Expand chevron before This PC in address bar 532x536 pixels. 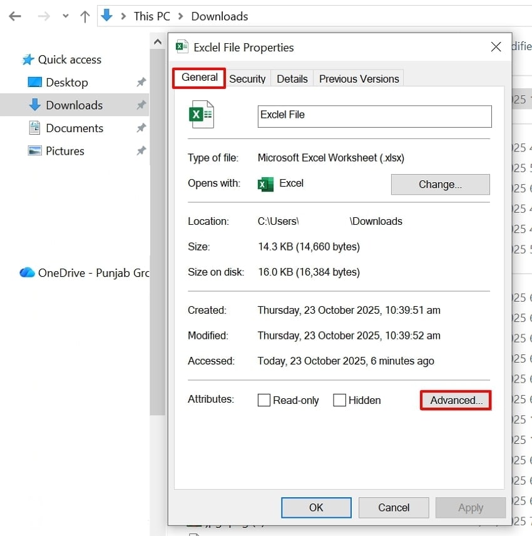[x=124, y=16]
